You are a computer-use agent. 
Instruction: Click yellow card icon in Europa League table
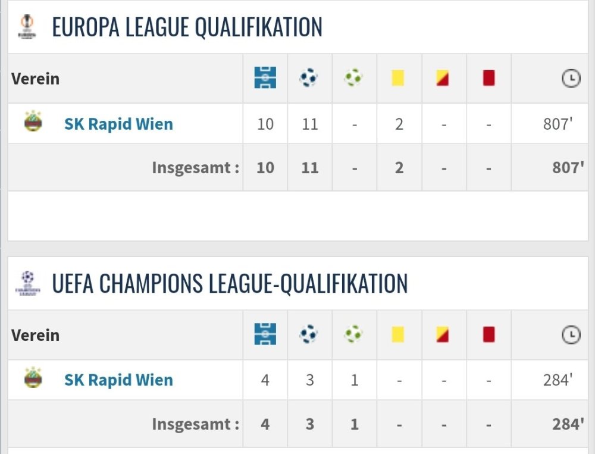(398, 78)
